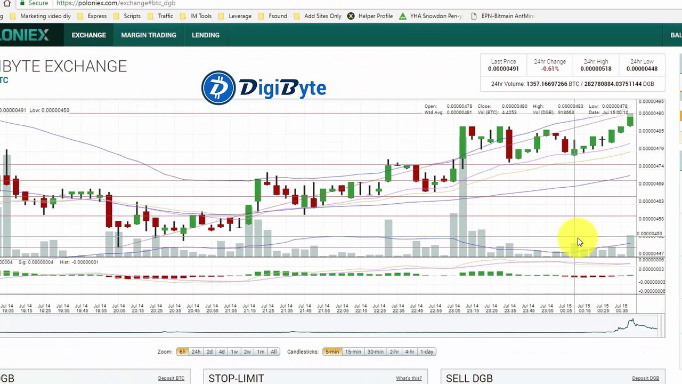Open the Marketing video diy bookmark folder

pyautogui.click(x=40, y=16)
